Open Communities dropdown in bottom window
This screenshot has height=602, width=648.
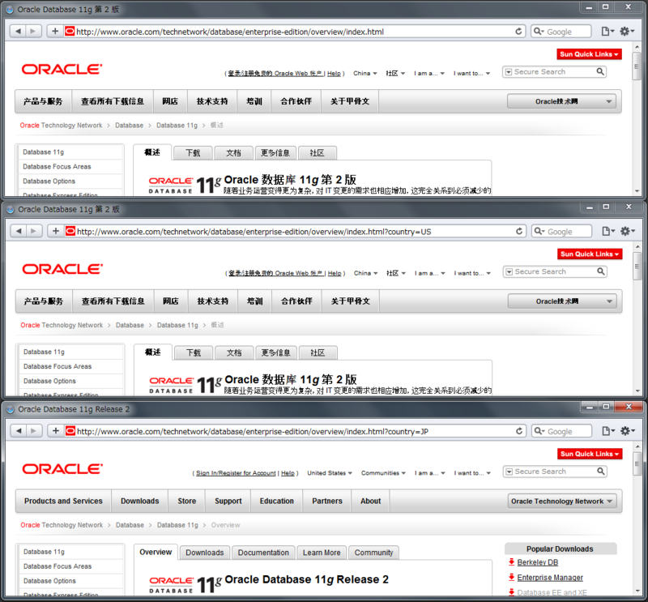tap(383, 473)
